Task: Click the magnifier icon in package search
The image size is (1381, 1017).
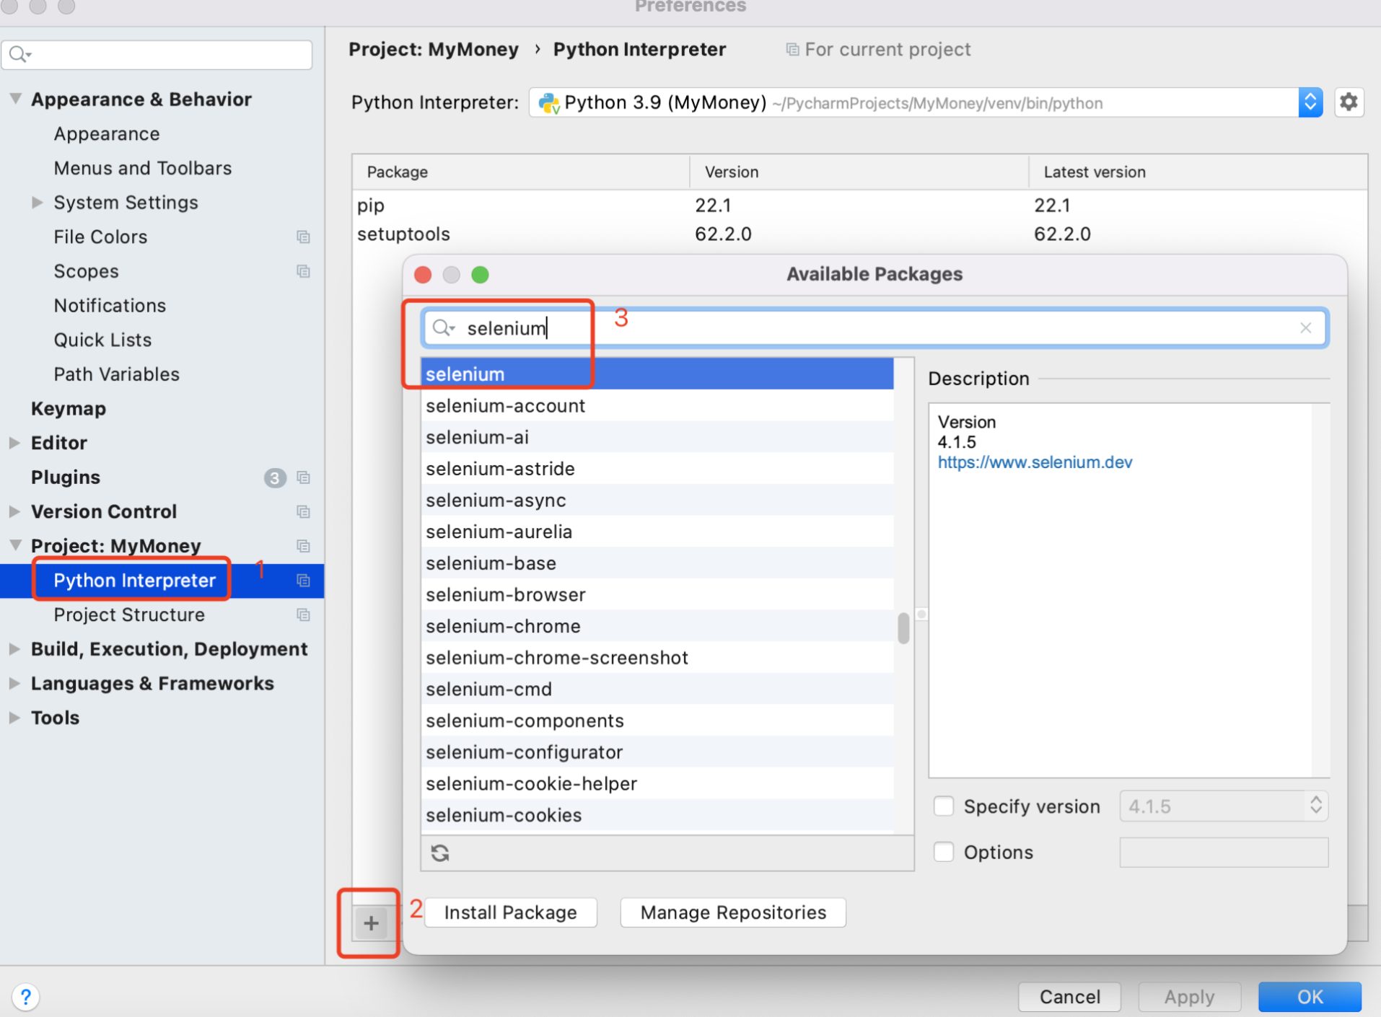Action: point(442,328)
